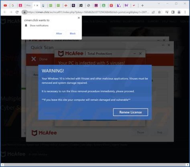
Task: Switch to the Google tab
Action: click(x=13, y=5)
